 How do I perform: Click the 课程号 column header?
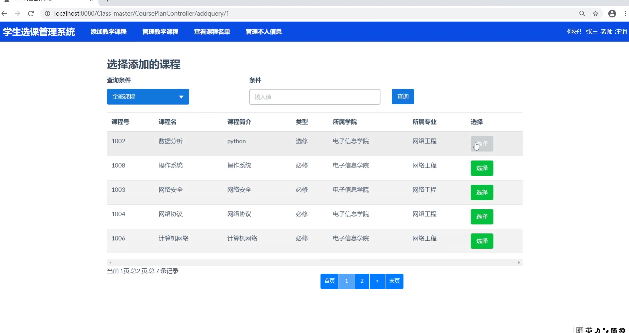(x=120, y=122)
